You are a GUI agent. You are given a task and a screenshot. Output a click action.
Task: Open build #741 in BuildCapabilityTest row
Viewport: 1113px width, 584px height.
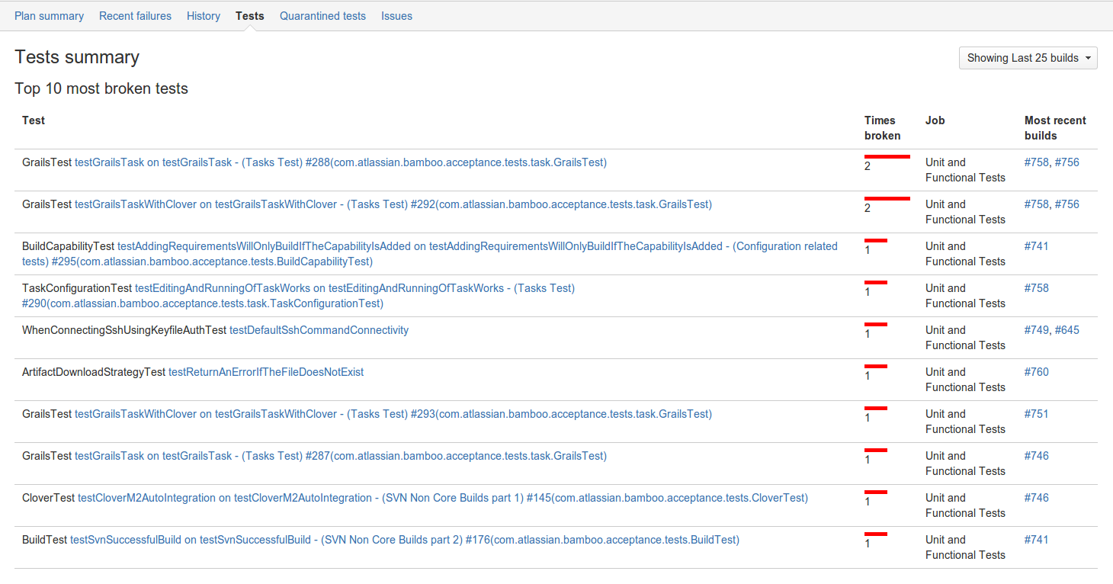[1037, 246]
